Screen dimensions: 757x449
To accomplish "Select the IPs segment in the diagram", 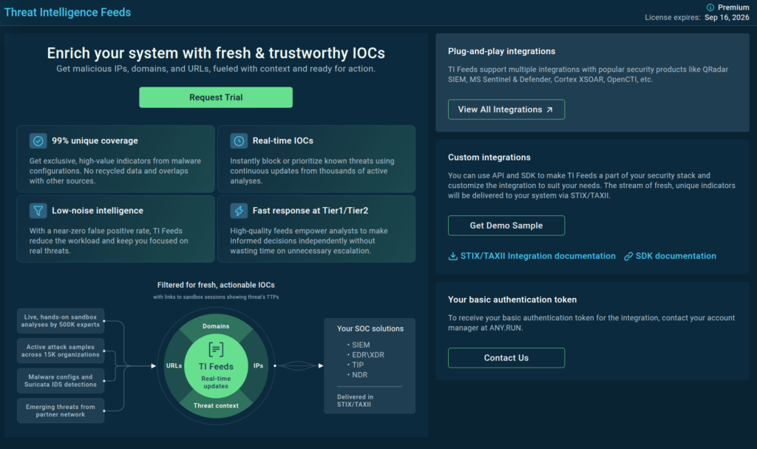I will click(x=258, y=365).
